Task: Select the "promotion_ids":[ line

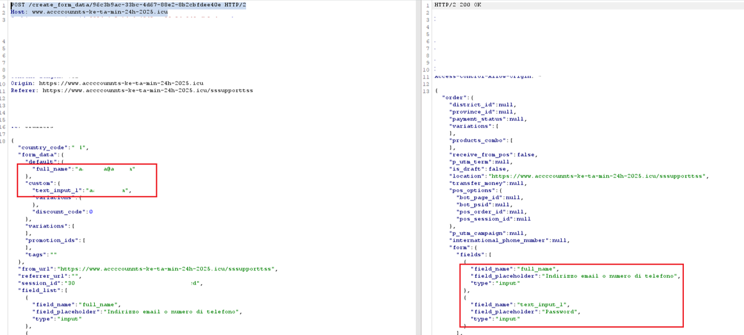Action: (x=55, y=240)
